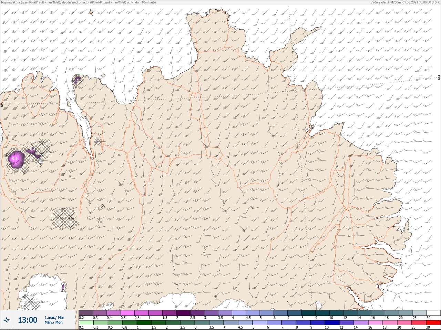
Task: Click the small purple patch on the northern peninsula tip
Action: pyautogui.click(x=77, y=81)
